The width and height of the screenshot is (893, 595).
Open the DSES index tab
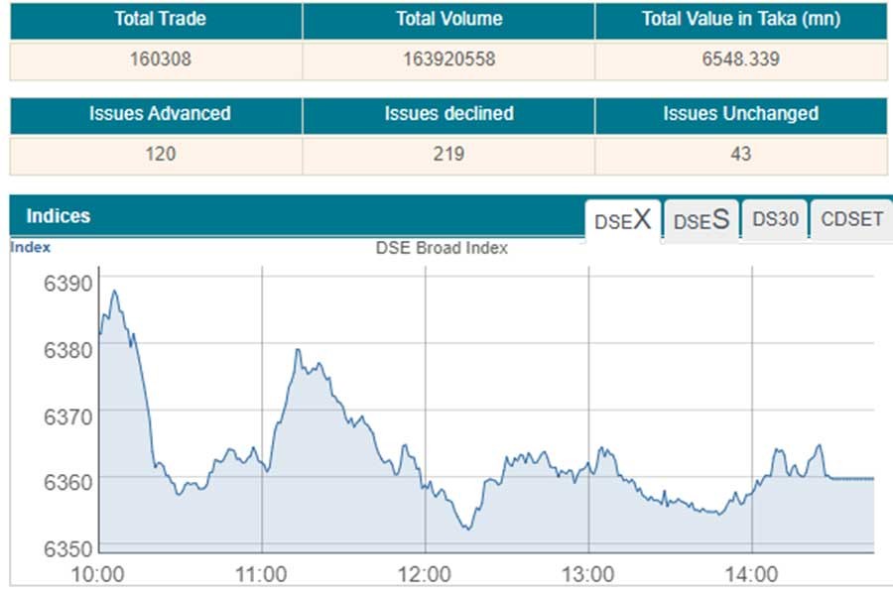coord(701,220)
